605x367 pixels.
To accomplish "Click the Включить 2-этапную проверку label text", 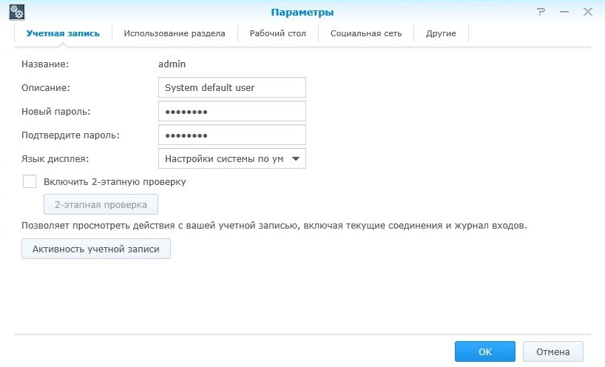I will (x=115, y=181).
